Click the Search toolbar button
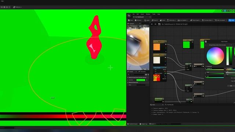235x132 pixels. coord(155,20)
